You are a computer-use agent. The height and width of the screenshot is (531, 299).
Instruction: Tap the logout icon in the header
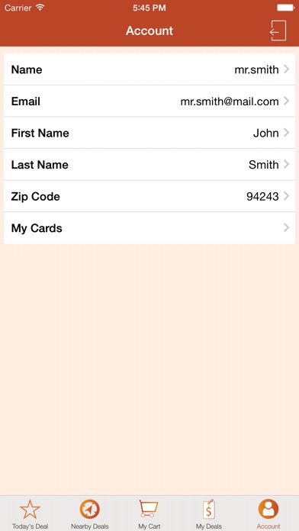point(278,31)
